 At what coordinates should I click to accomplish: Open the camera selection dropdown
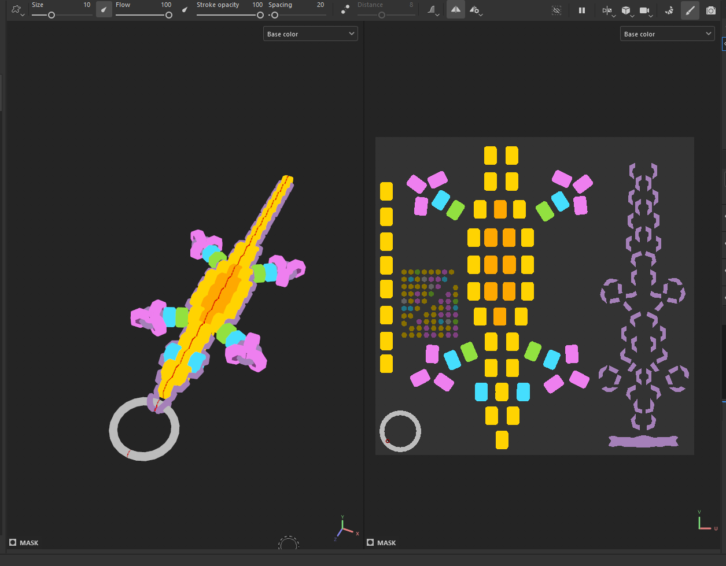click(646, 10)
